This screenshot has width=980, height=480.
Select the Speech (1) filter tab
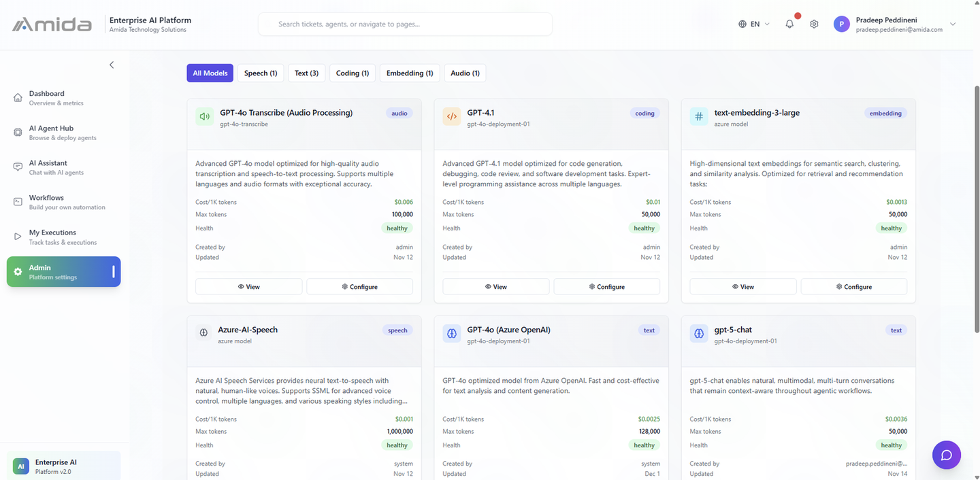pyautogui.click(x=261, y=73)
